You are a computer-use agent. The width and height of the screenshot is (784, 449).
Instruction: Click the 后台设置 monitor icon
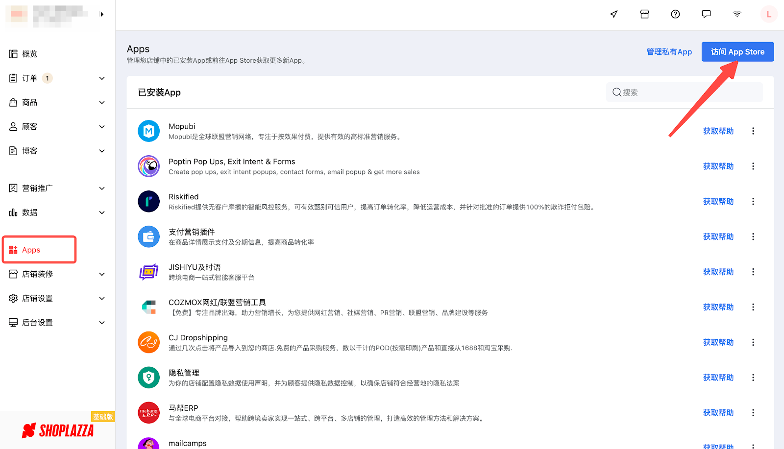pyautogui.click(x=13, y=323)
